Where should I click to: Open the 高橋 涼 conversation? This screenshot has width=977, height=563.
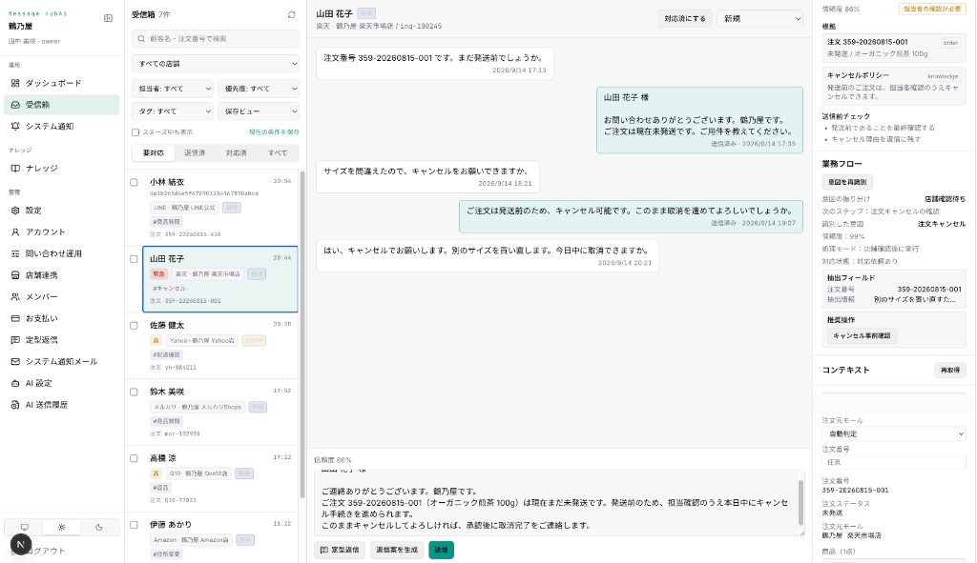point(220,478)
